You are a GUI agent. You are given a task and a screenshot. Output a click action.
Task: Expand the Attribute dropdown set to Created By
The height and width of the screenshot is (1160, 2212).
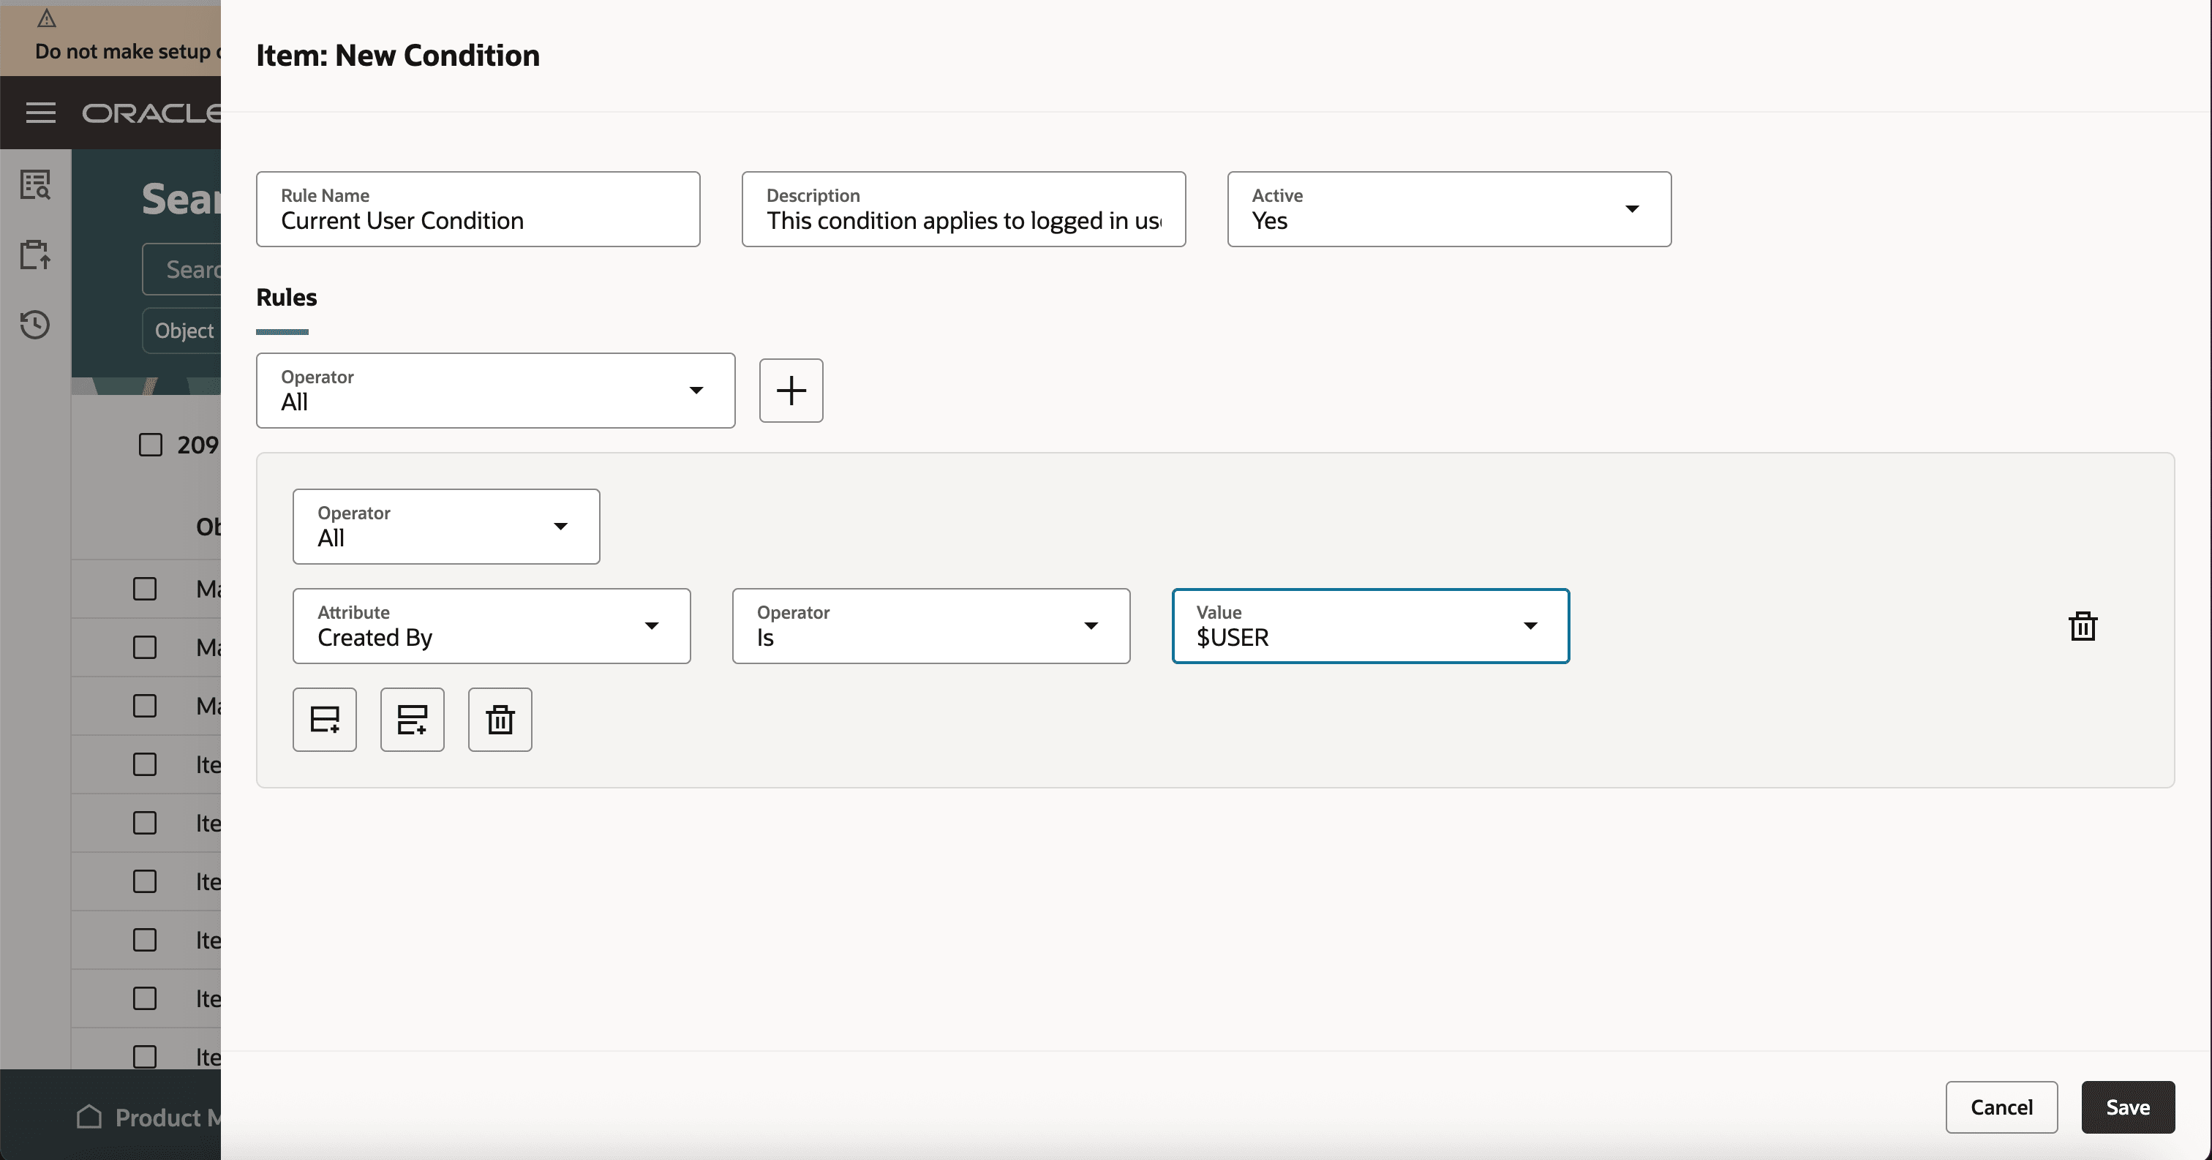(x=491, y=626)
